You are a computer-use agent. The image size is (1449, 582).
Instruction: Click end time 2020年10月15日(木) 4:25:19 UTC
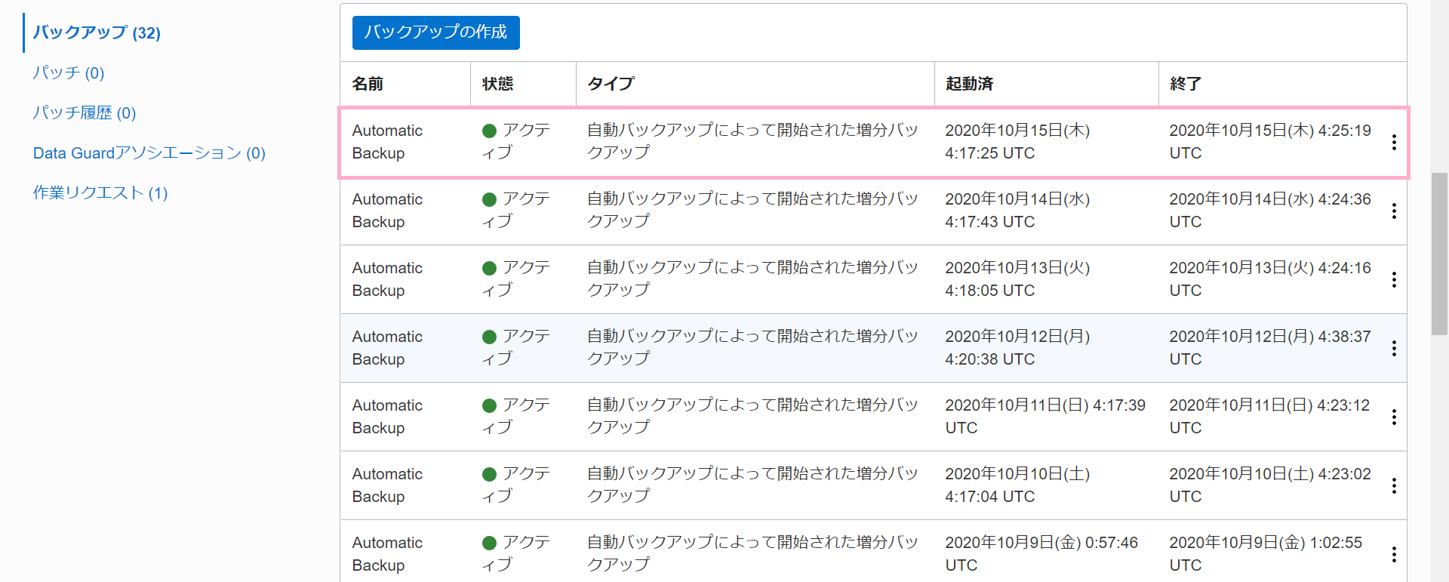(x=1270, y=142)
